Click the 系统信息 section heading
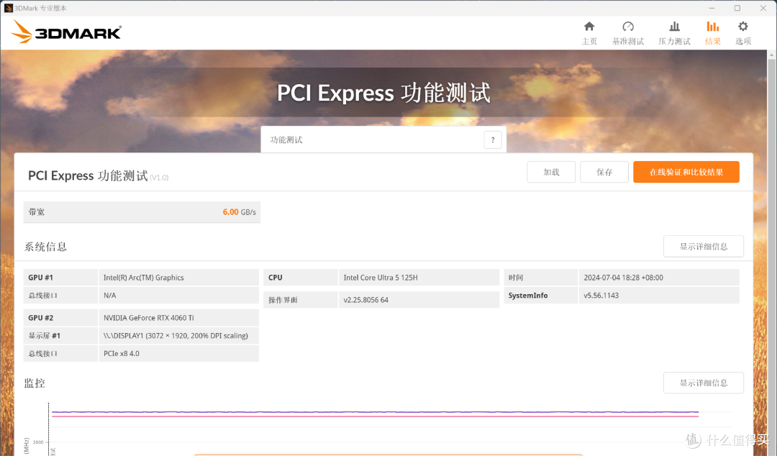Viewport: 777px width, 456px height. [x=45, y=247]
